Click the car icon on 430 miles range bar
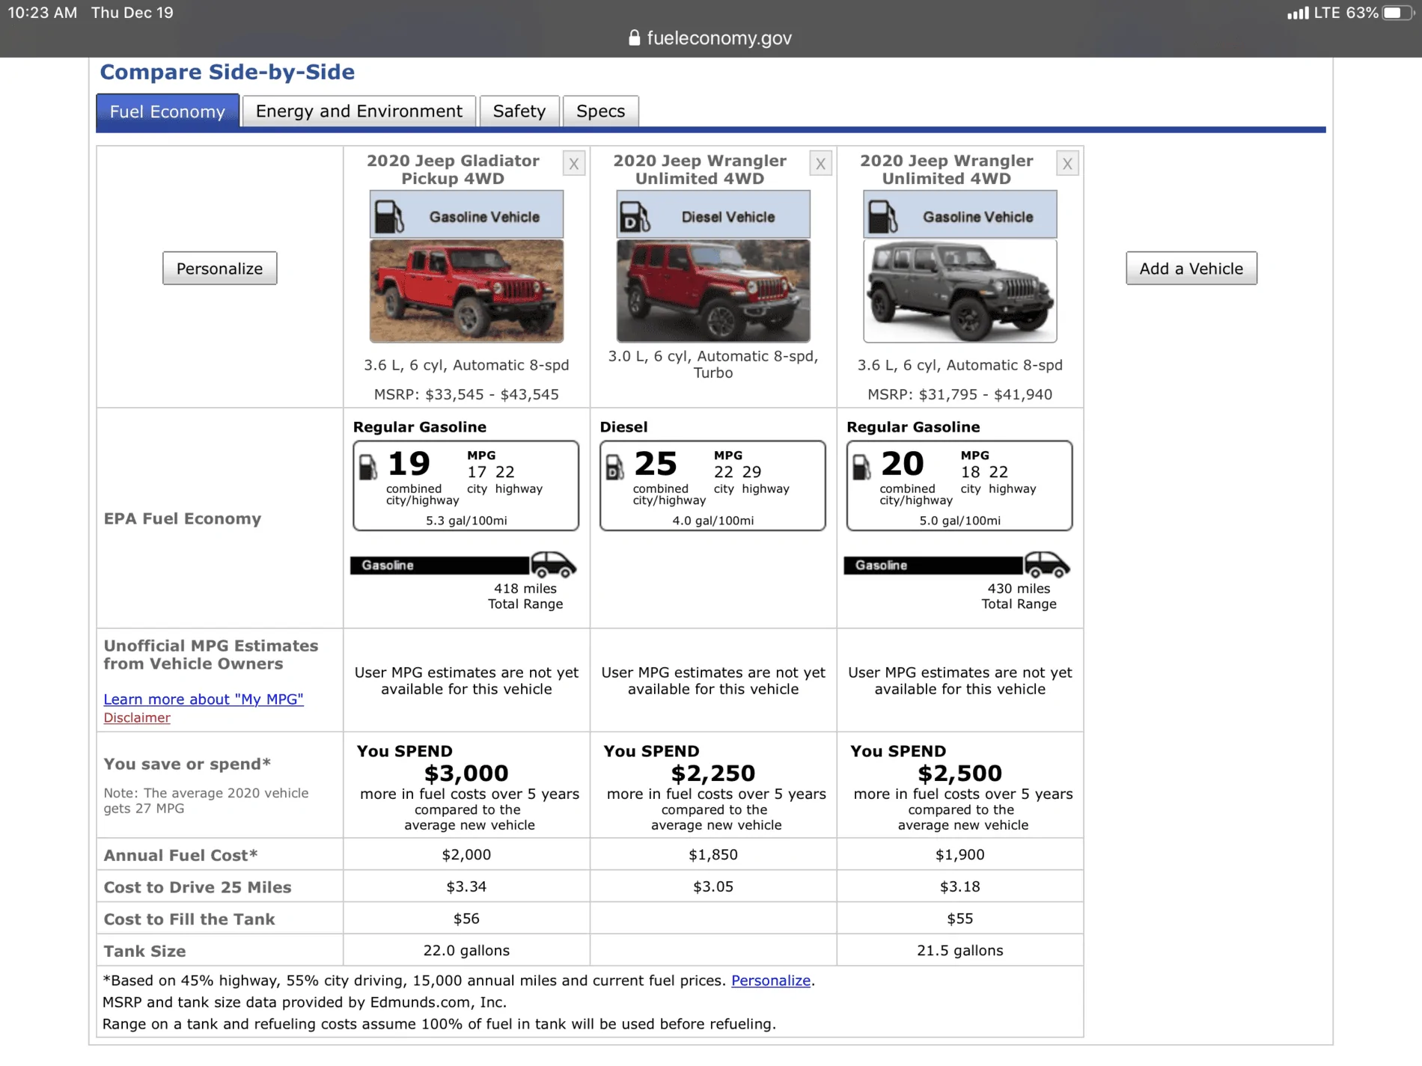The width and height of the screenshot is (1422, 1066). pyautogui.click(x=1047, y=565)
